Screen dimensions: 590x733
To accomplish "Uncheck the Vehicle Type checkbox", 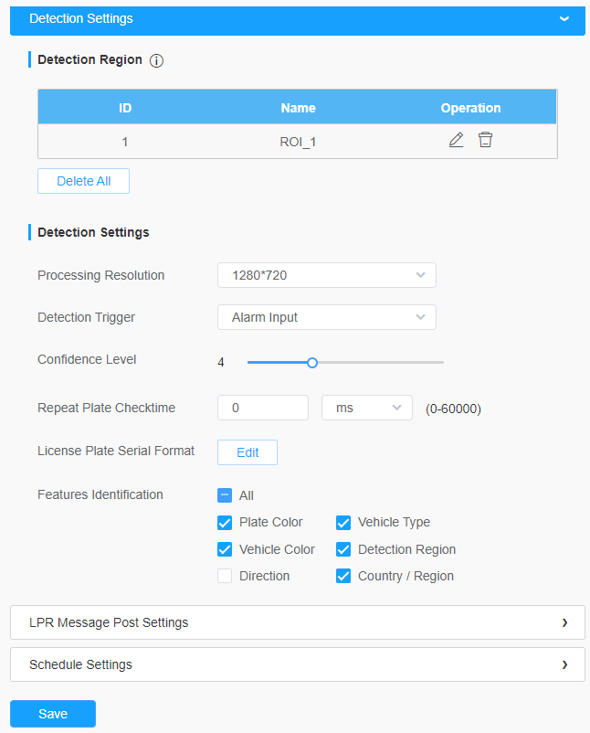I will 343,523.
